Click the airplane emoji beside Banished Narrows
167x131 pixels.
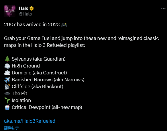point(7,80)
